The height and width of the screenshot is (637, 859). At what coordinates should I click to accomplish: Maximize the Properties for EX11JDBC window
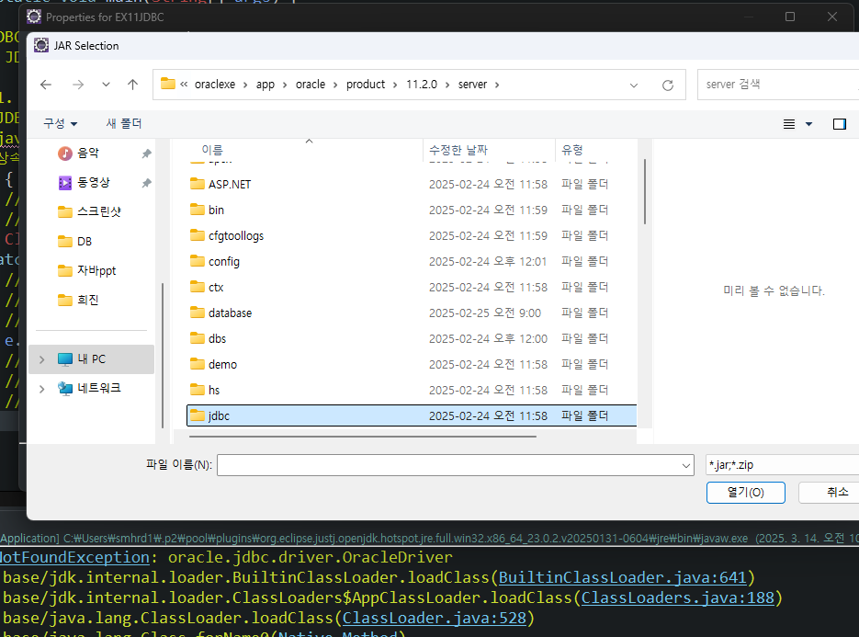click(790, 17)
